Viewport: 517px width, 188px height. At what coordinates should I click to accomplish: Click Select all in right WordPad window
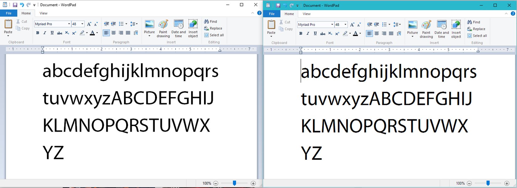point(477,36)
